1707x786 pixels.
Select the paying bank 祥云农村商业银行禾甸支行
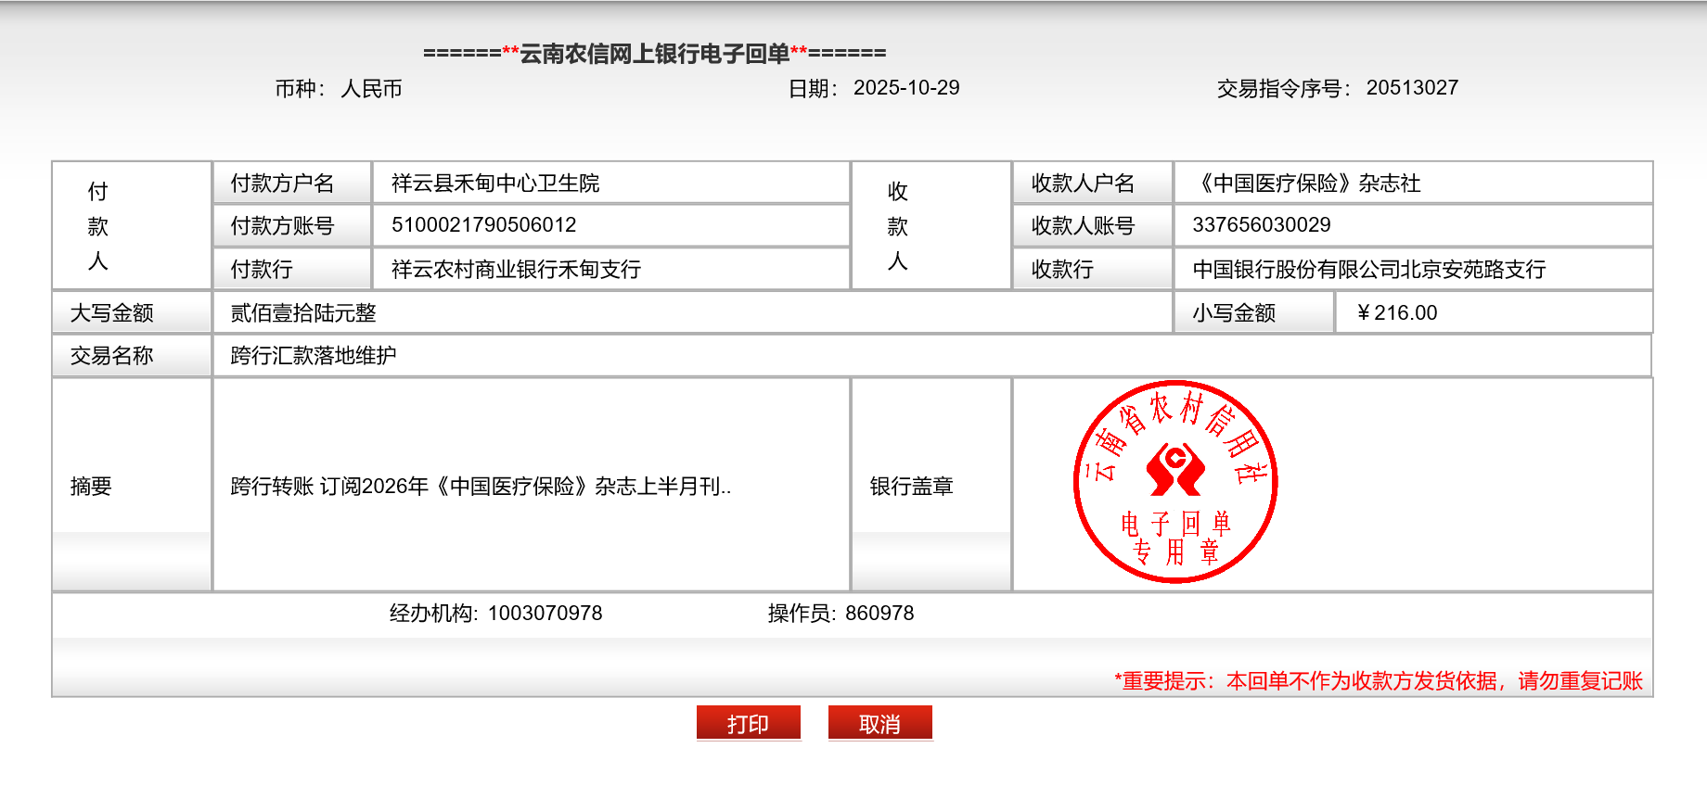point(516,270)
